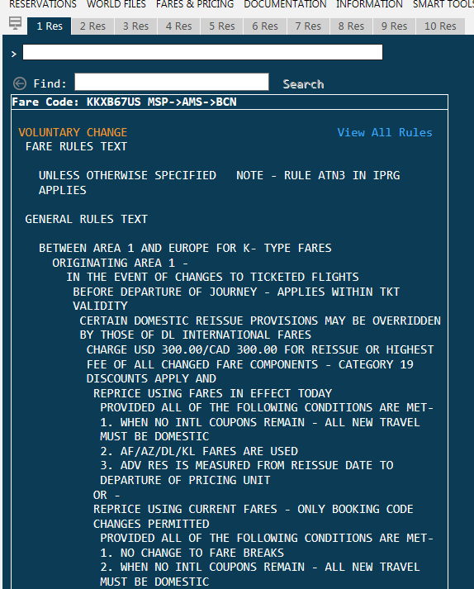Switch to the 5 Res tab
The image size is (474, 589).
(221, 26)
